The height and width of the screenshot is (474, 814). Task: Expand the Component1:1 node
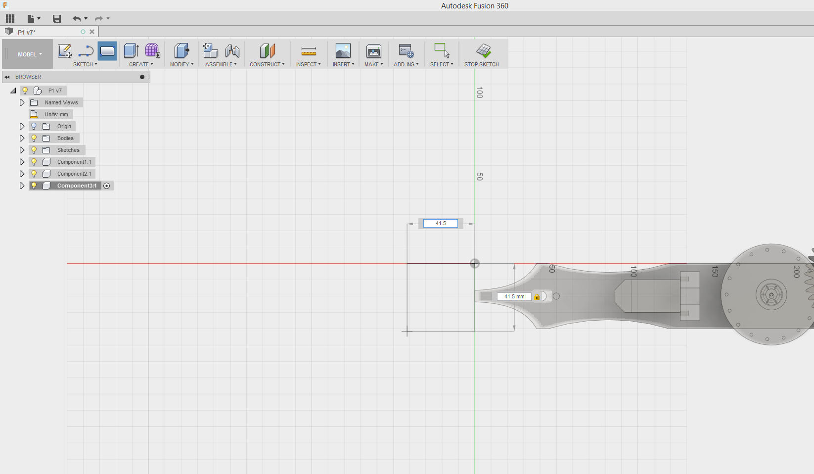pyautogui.click(x=22, y=162)
